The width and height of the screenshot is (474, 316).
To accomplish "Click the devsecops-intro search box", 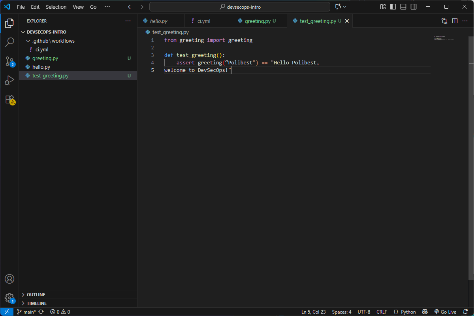I will coord(239,7).
